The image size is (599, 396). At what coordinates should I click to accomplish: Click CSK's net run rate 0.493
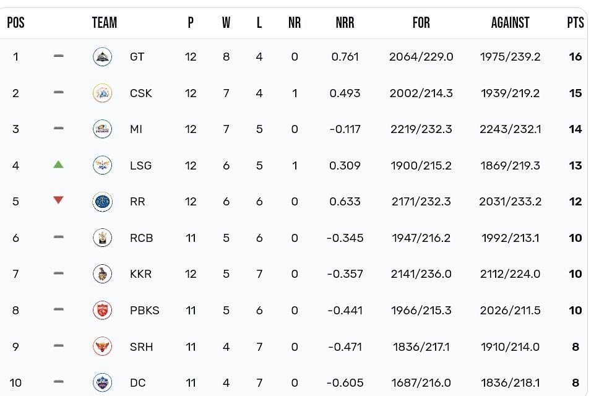(345, 93)
